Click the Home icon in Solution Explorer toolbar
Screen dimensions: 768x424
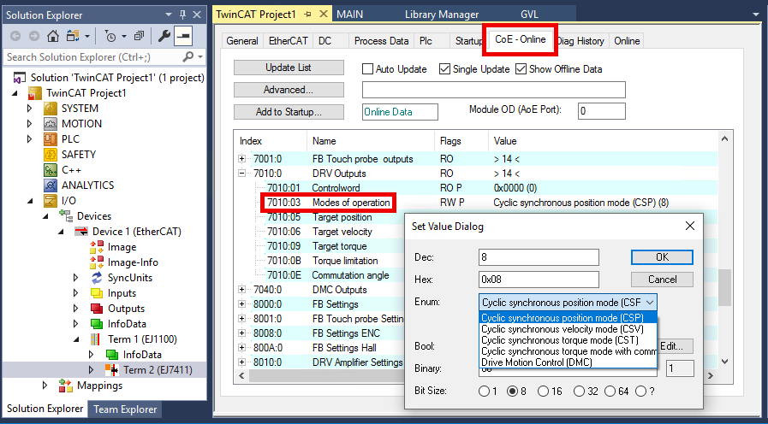[53, 36]
